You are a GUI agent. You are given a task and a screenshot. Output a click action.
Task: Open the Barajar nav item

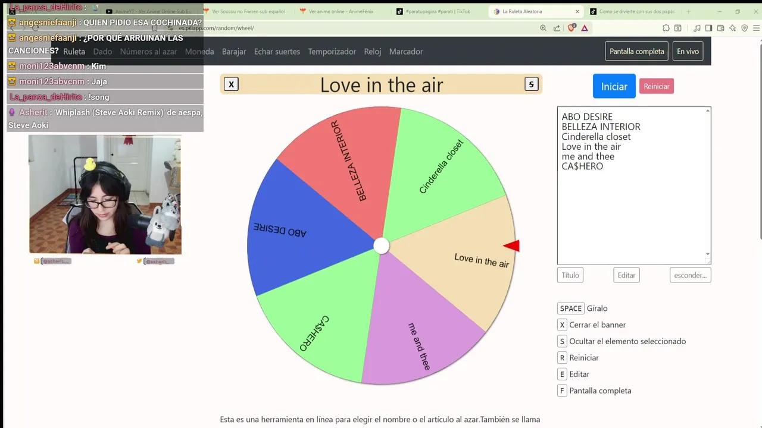point(234,52)
